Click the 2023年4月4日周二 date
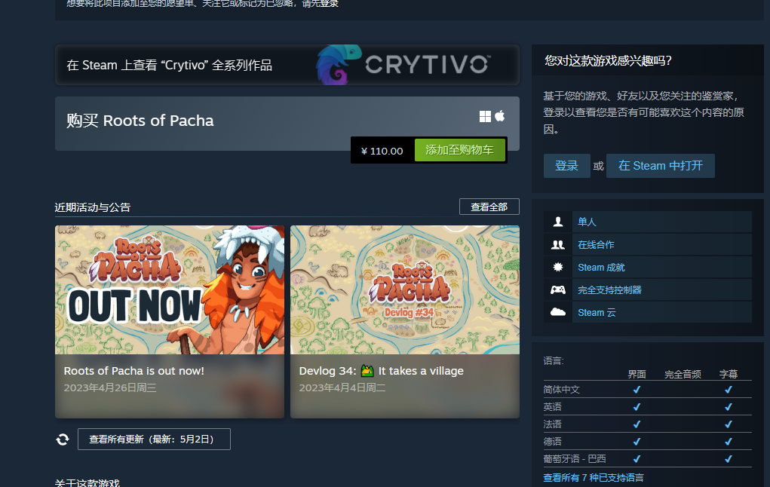770x487 pixels. point(342,387)
